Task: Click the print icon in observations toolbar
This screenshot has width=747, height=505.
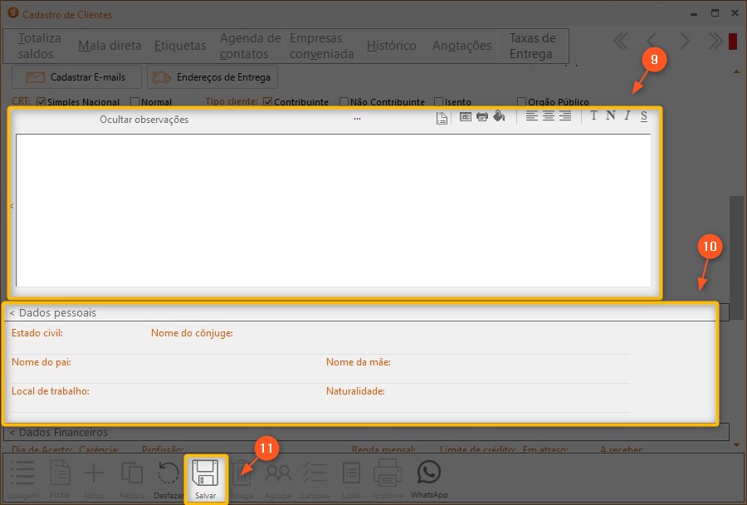Action: [481, 117]
